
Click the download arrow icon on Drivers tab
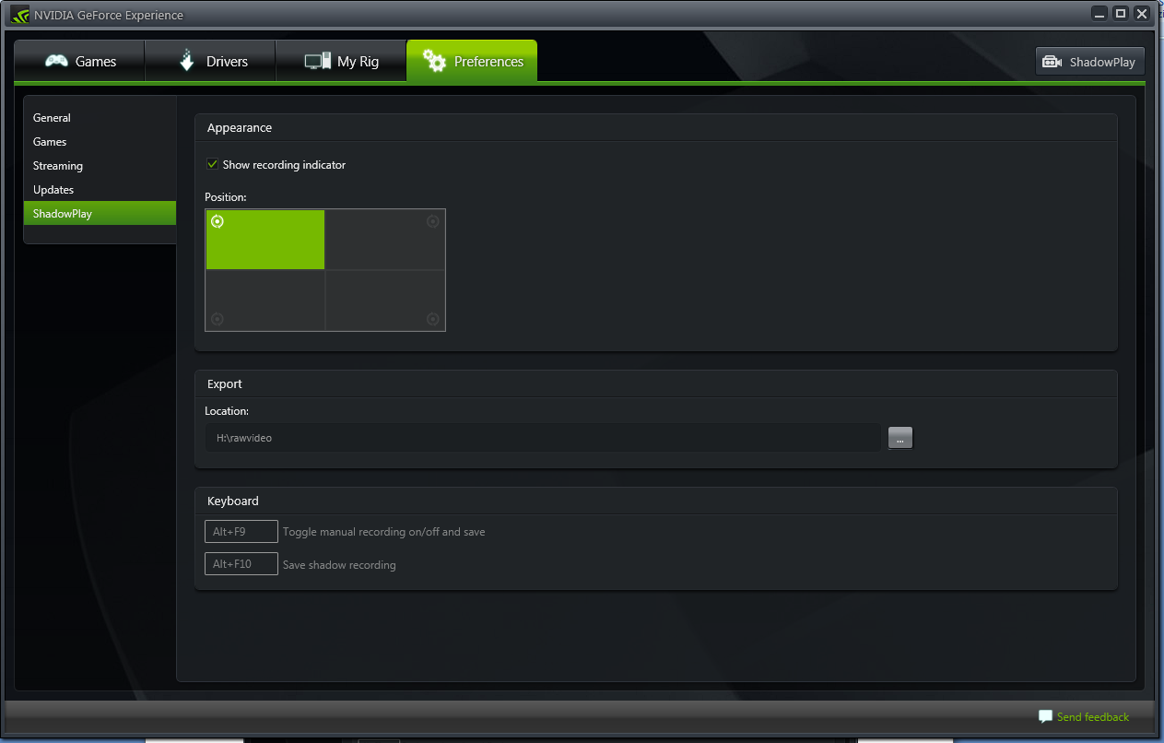187,61
